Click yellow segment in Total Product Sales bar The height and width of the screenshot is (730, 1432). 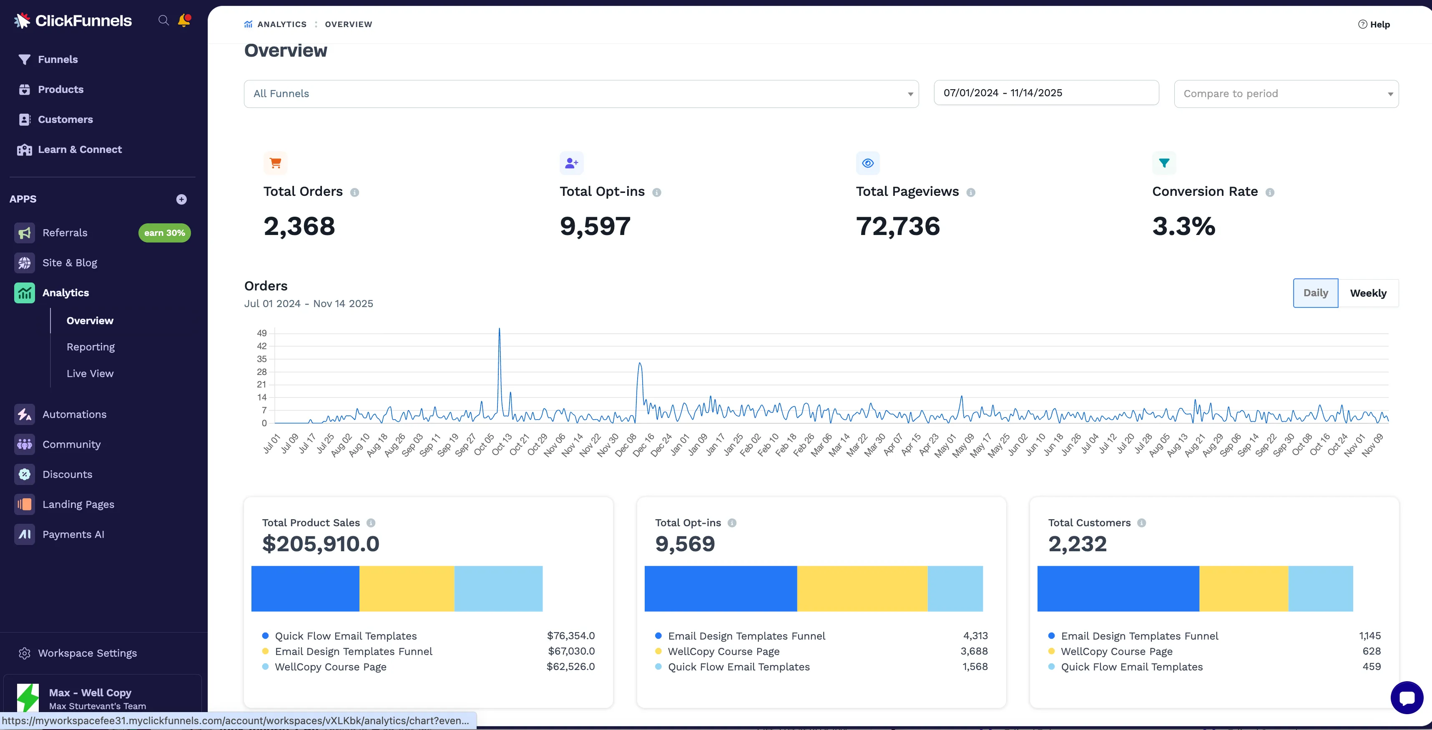[x=406, y=589]
